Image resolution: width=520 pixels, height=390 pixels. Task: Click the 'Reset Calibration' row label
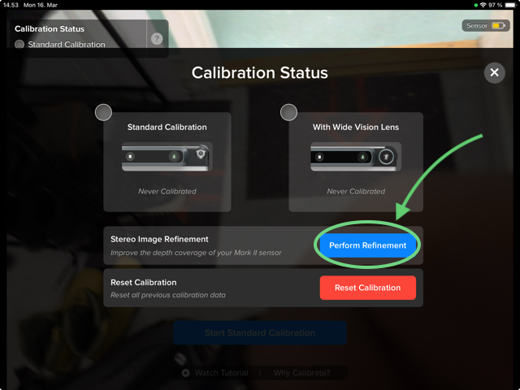[144, 282]
